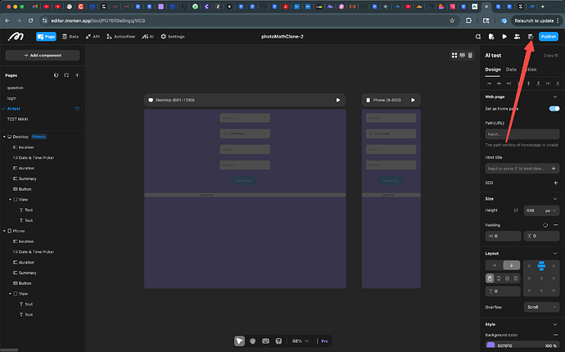565x352 pixels.
Task: Choose vertical layout direction arrow
Action: click(x=511, y=265)
